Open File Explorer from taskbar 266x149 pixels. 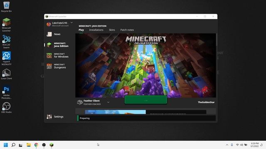[29, 145]
